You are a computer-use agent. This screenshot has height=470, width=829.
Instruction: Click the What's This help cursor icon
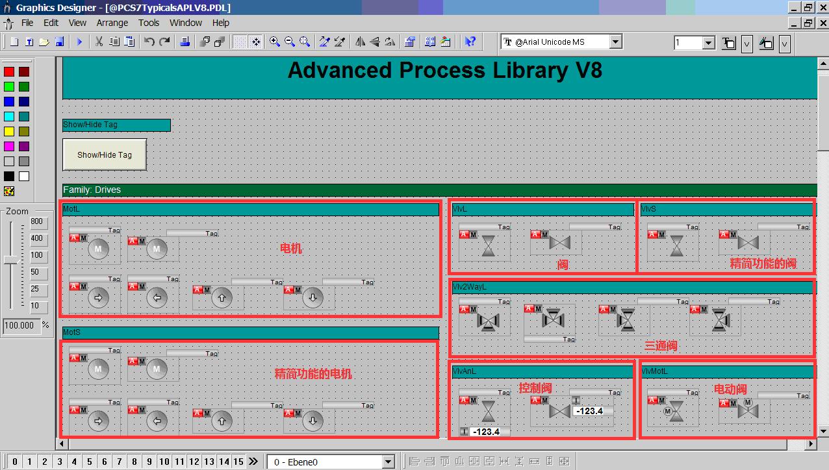(470, 42)
